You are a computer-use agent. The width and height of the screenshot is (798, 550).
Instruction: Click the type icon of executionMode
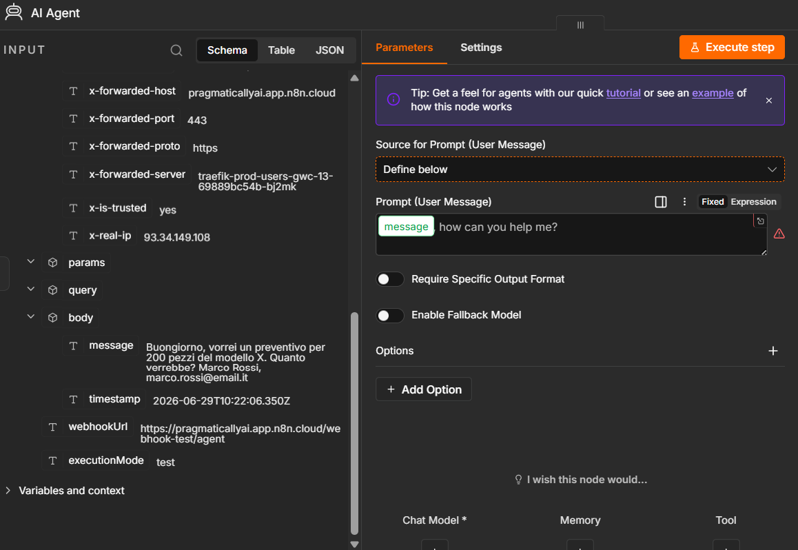click(x=52, y=460)
